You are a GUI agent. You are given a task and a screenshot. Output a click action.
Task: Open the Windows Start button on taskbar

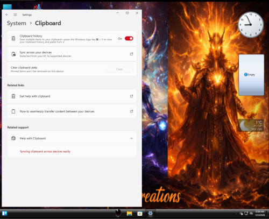(x=4, y=213)
